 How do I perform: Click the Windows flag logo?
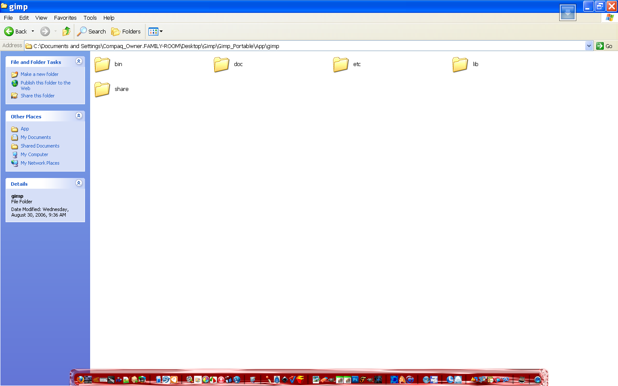click(609, 18)
